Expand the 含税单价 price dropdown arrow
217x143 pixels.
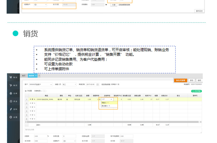(111, 99)
